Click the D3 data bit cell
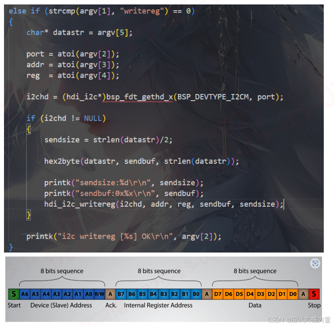 261,294
